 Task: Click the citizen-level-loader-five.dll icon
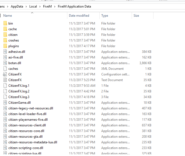pyautogui.click(x=5, y=114)
